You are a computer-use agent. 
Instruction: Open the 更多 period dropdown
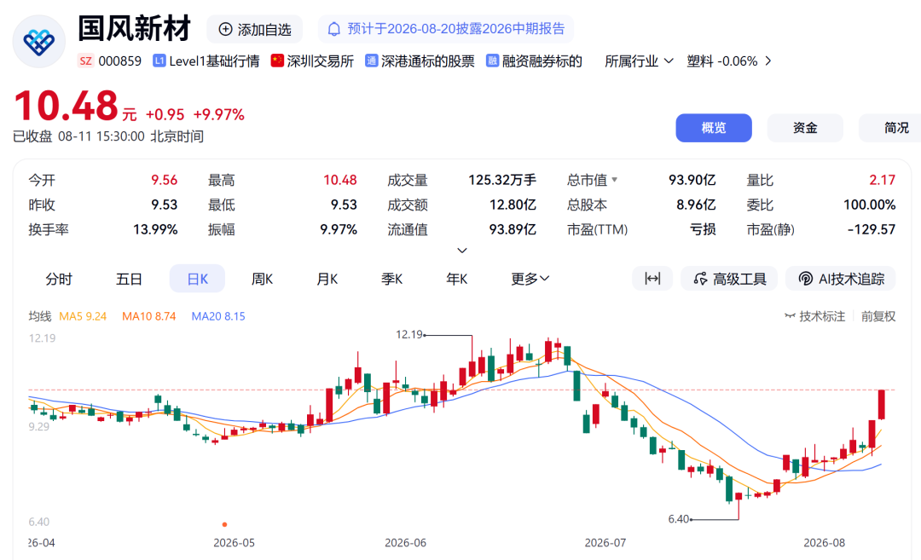click(x=530, y=279)
